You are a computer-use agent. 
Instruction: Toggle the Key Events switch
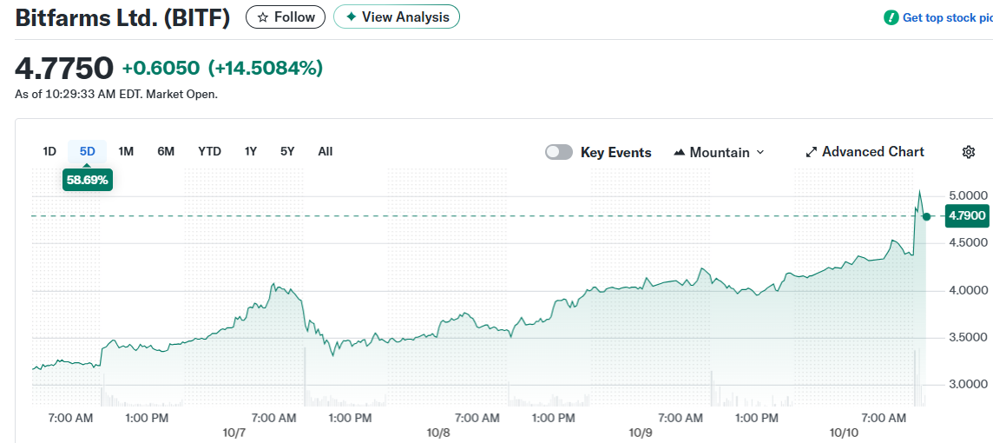(x=559, y=152)
